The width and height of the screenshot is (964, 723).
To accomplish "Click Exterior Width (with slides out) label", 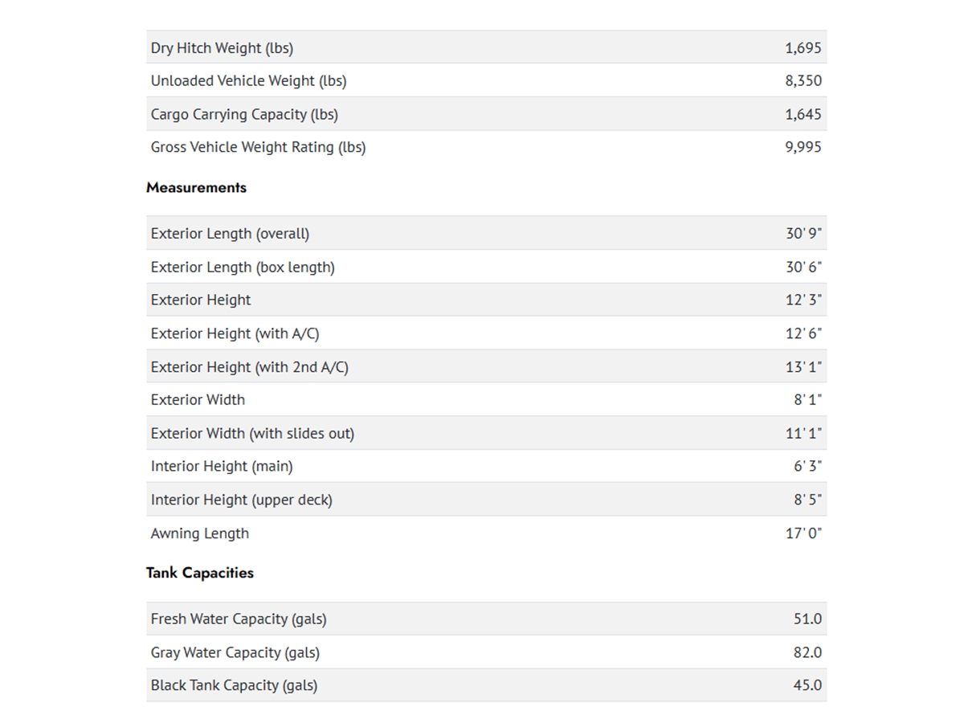I will [x=252, y=434].
